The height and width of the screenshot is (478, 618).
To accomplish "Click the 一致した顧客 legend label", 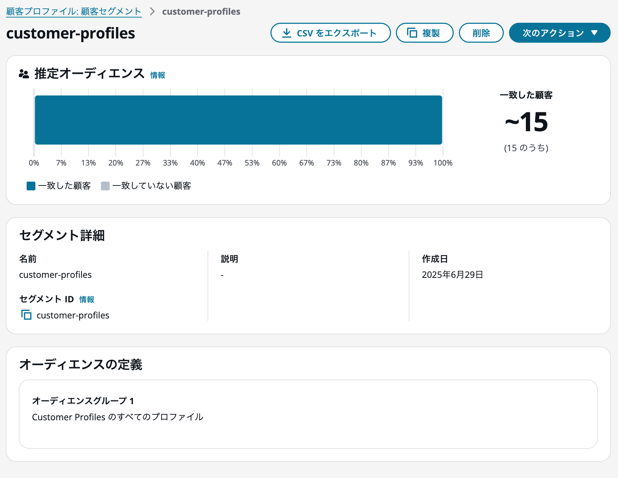I will [x=64, y=186].
